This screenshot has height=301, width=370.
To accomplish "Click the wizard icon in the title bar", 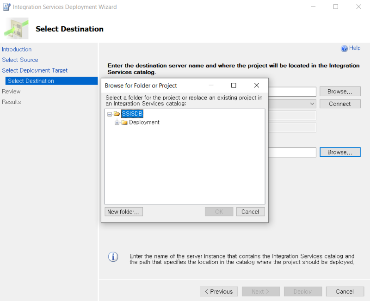I will pyautogui.click(x=7, y=7).
